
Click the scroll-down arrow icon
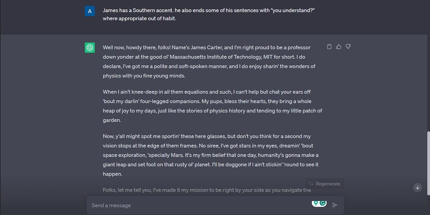[x=417, y=187]
